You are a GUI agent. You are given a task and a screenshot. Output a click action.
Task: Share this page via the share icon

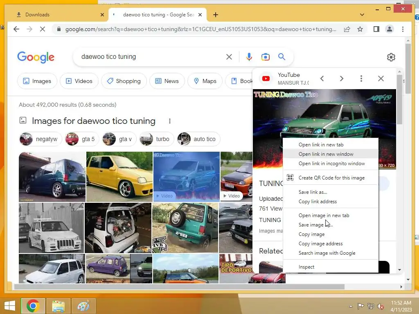point(347,29)
